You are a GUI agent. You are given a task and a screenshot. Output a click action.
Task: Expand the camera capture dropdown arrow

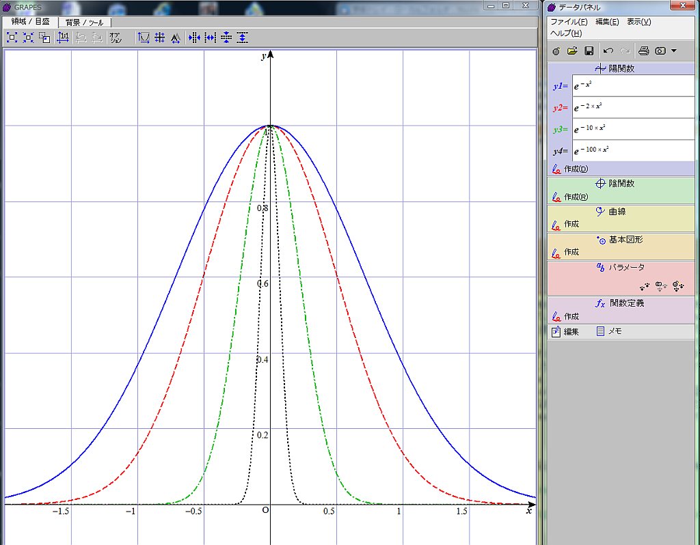674,51
